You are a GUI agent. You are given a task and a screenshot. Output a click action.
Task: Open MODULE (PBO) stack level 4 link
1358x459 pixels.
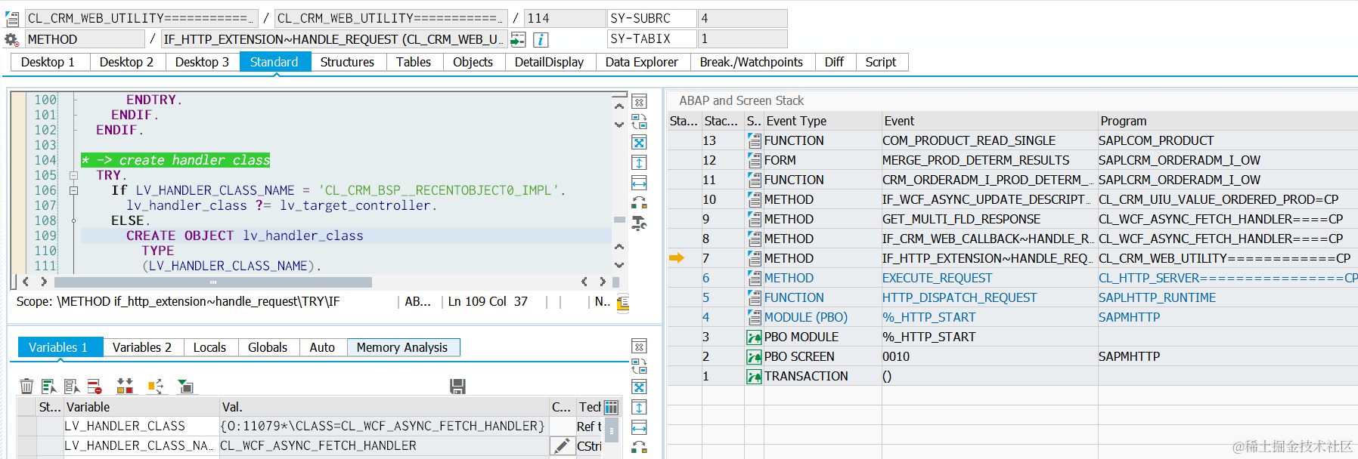point(805,317)
